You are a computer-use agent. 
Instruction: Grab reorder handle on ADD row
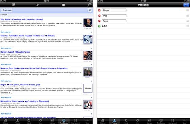click(187, 26)
